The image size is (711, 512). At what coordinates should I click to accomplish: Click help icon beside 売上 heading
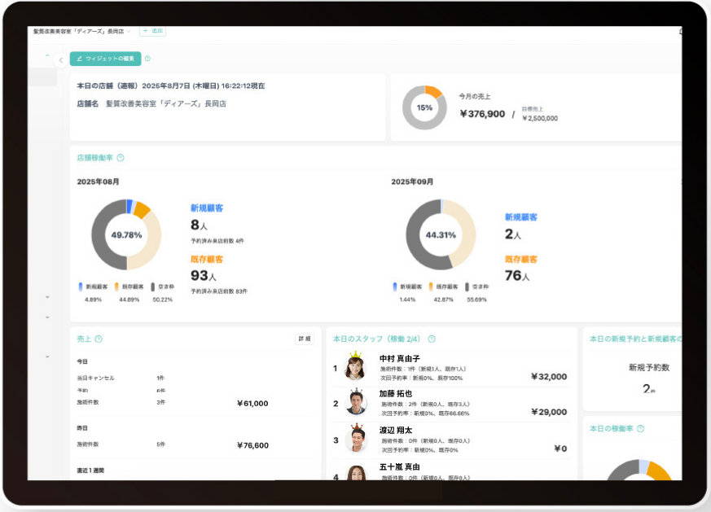[x=99, y=339]
